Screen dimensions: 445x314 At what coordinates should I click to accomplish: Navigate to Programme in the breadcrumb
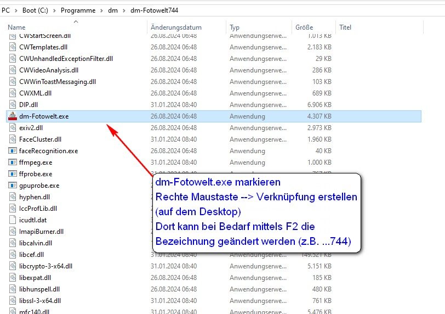[78, 10]
